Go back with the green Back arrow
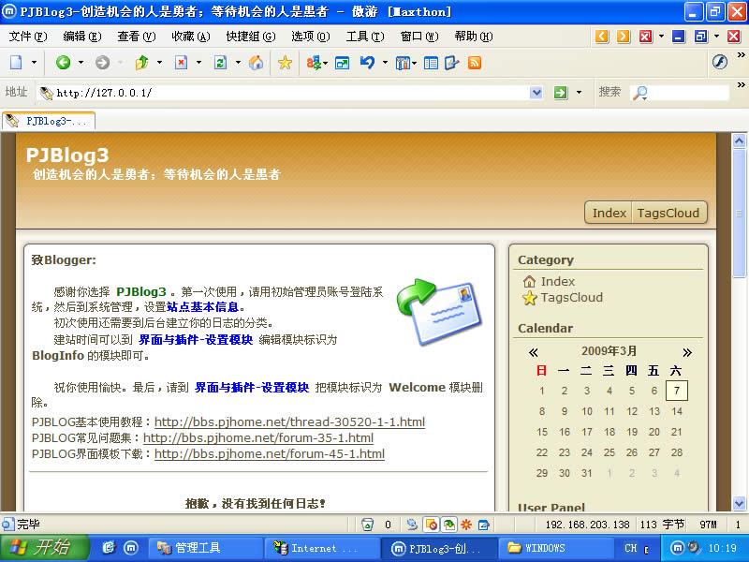Screen dimensions: 749x562 [63, 63]
